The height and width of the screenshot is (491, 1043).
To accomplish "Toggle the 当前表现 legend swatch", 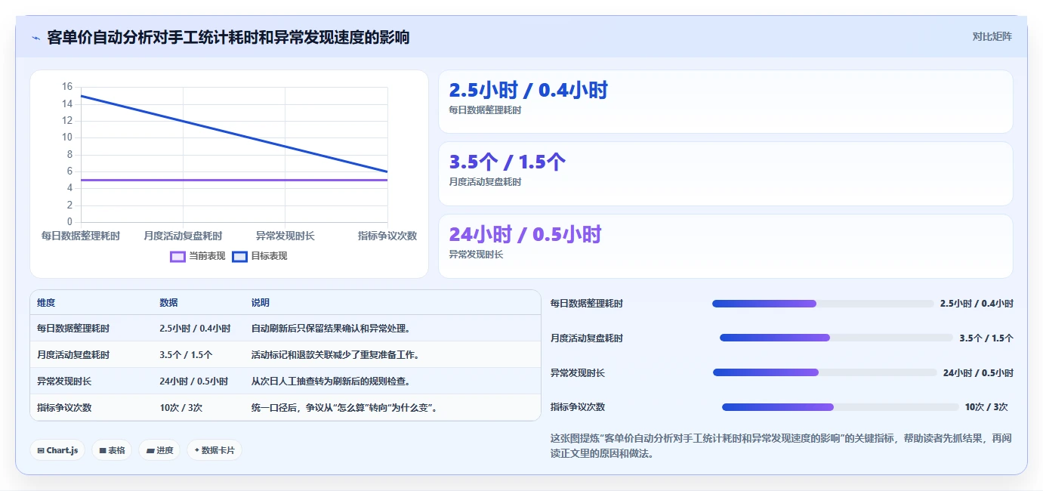I will click(178, 256).
